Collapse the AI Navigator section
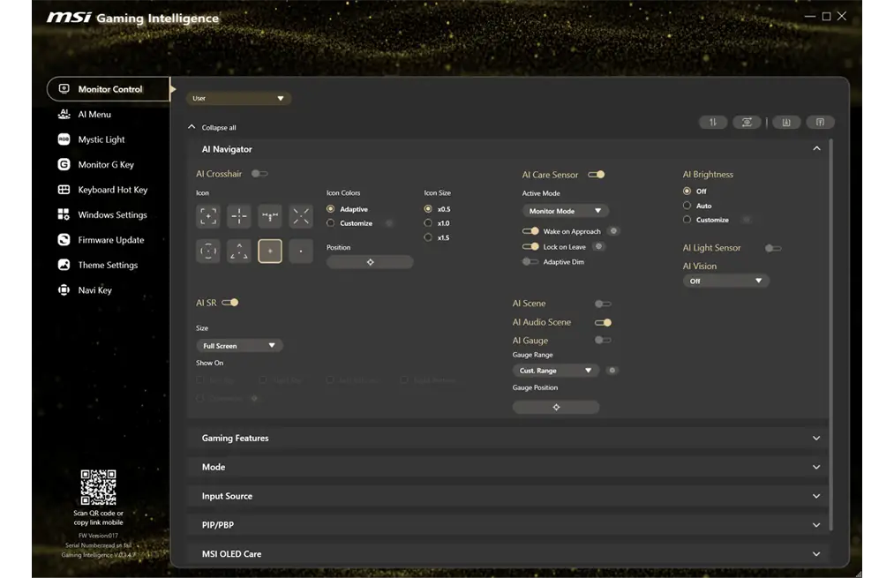 (816, 149)
